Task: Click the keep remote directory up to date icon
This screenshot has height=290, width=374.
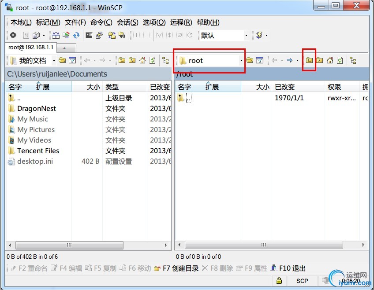Action: click(x=66, y=35)
